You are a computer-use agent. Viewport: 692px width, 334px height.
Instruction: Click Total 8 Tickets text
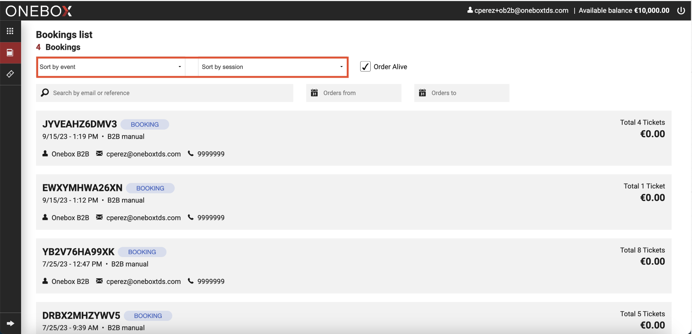coord(642,250)
